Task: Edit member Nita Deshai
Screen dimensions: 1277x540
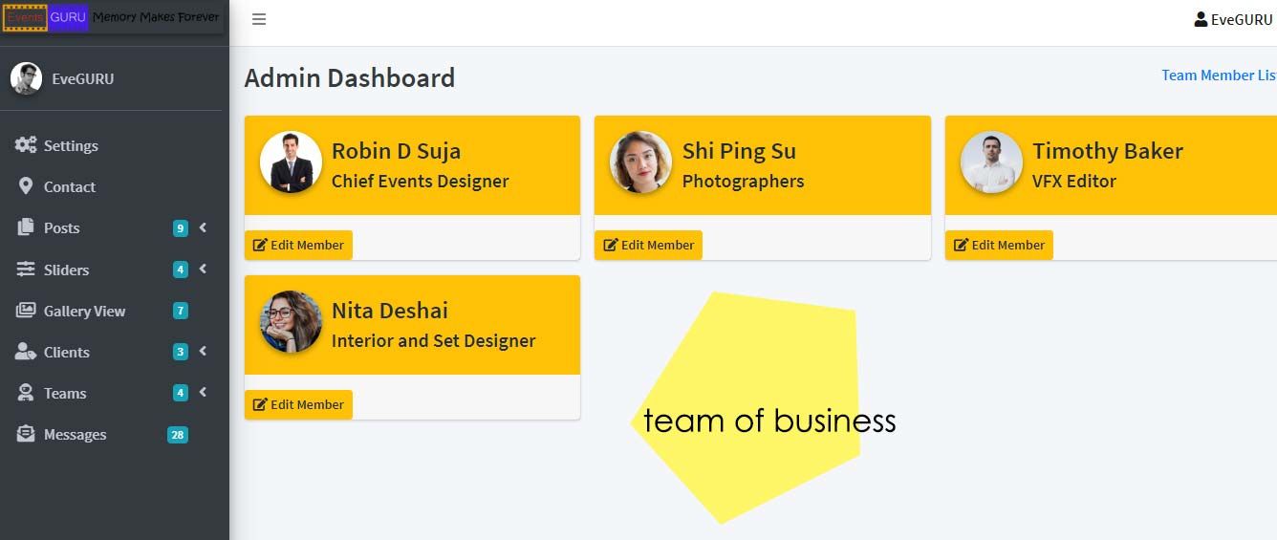Action: tap(298, 404)
